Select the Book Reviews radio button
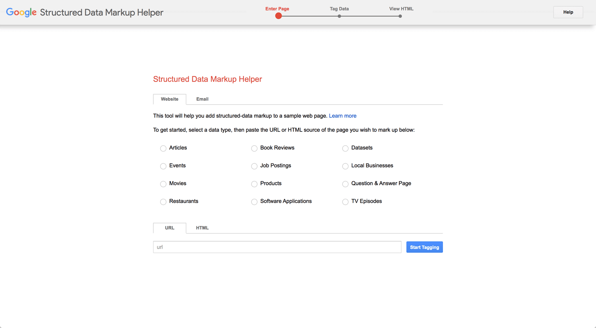Screen dimensions: 596x328 pyautogui.click(x=254, y=148)
